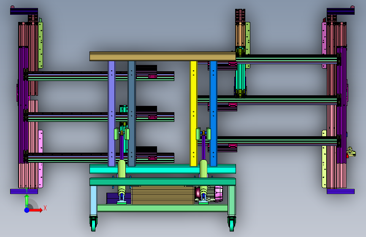
Task: Select the small yellow valve on right edge
Action: pyautogui.click(x=351, y=152)
